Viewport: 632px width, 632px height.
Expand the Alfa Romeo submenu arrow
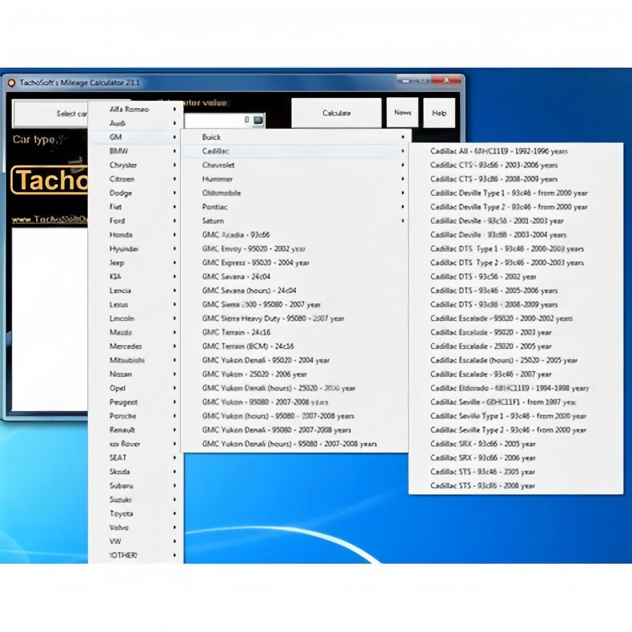tap(174, 109)
